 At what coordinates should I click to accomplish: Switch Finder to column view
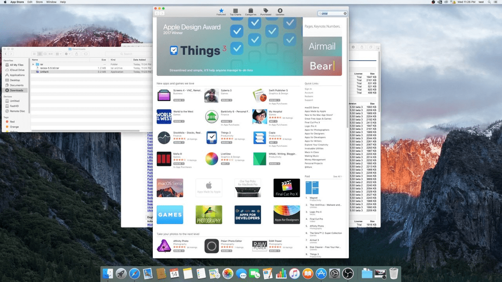(45, 54)
